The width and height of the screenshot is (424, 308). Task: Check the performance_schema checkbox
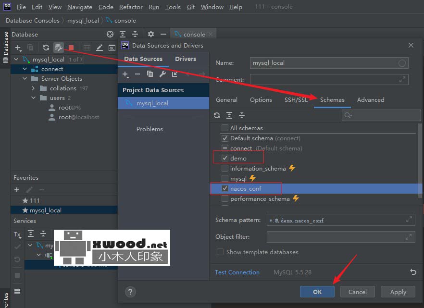[224, 198]
